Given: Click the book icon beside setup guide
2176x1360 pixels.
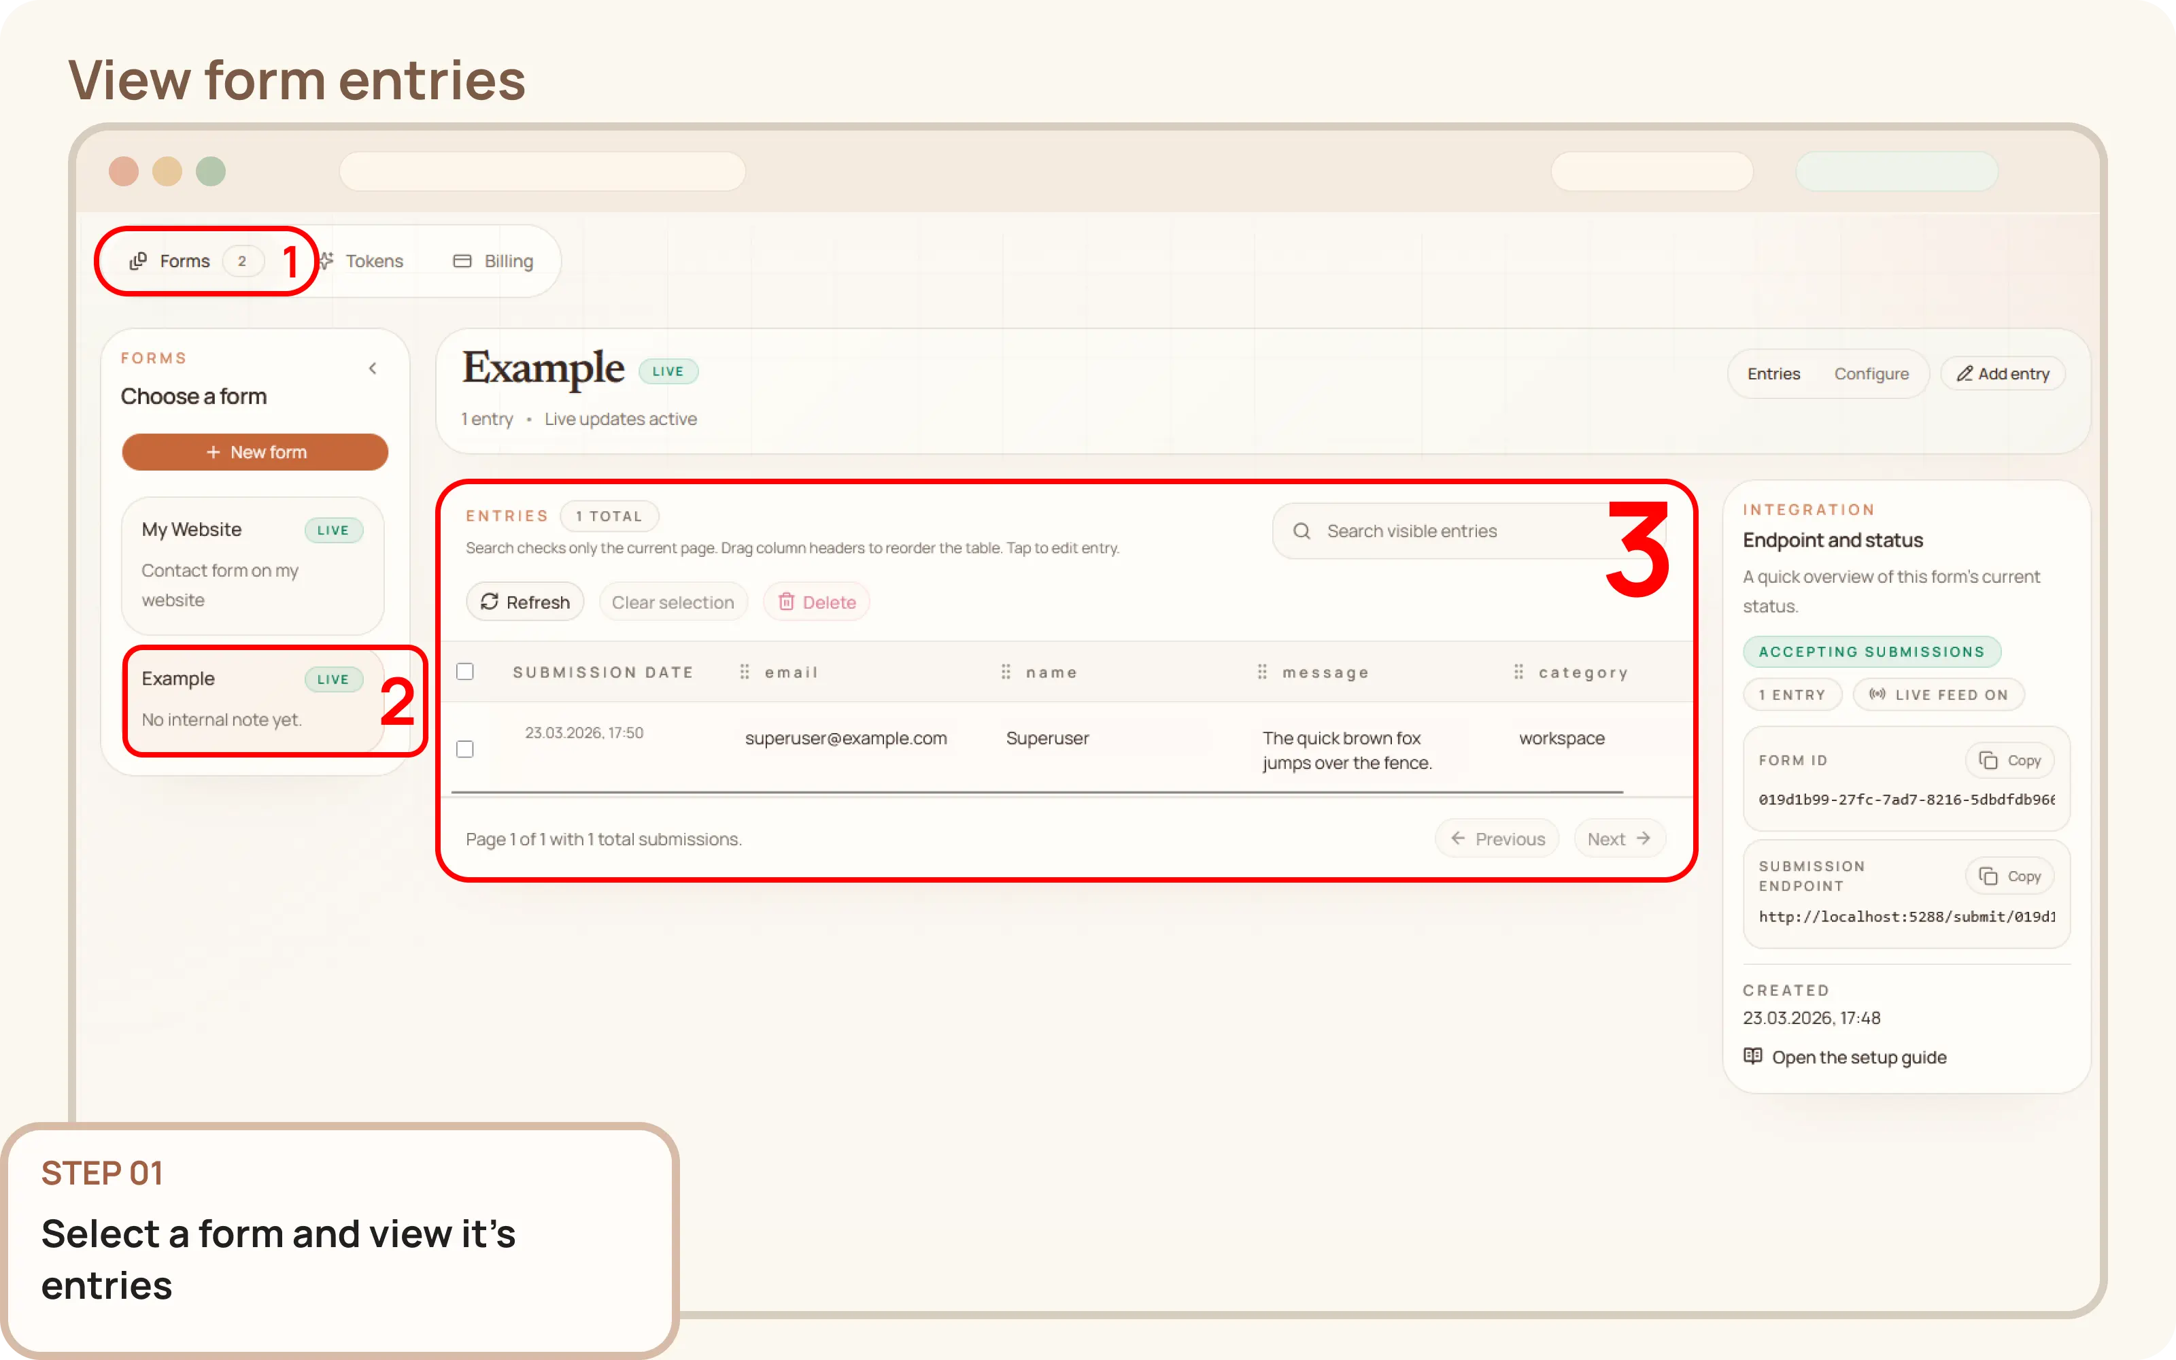Looking at the screenshot, I should (x=1754, y=1056).
